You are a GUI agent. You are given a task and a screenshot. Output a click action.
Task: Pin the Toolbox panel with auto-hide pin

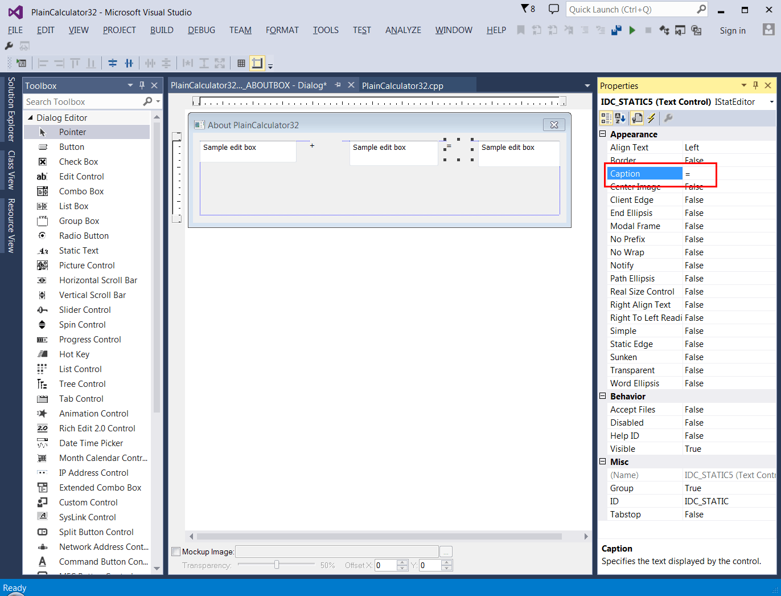[142, 85]
